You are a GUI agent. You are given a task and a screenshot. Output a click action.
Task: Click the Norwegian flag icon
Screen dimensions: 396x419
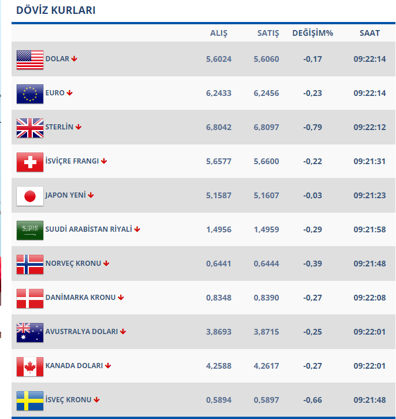pos(30,264)
